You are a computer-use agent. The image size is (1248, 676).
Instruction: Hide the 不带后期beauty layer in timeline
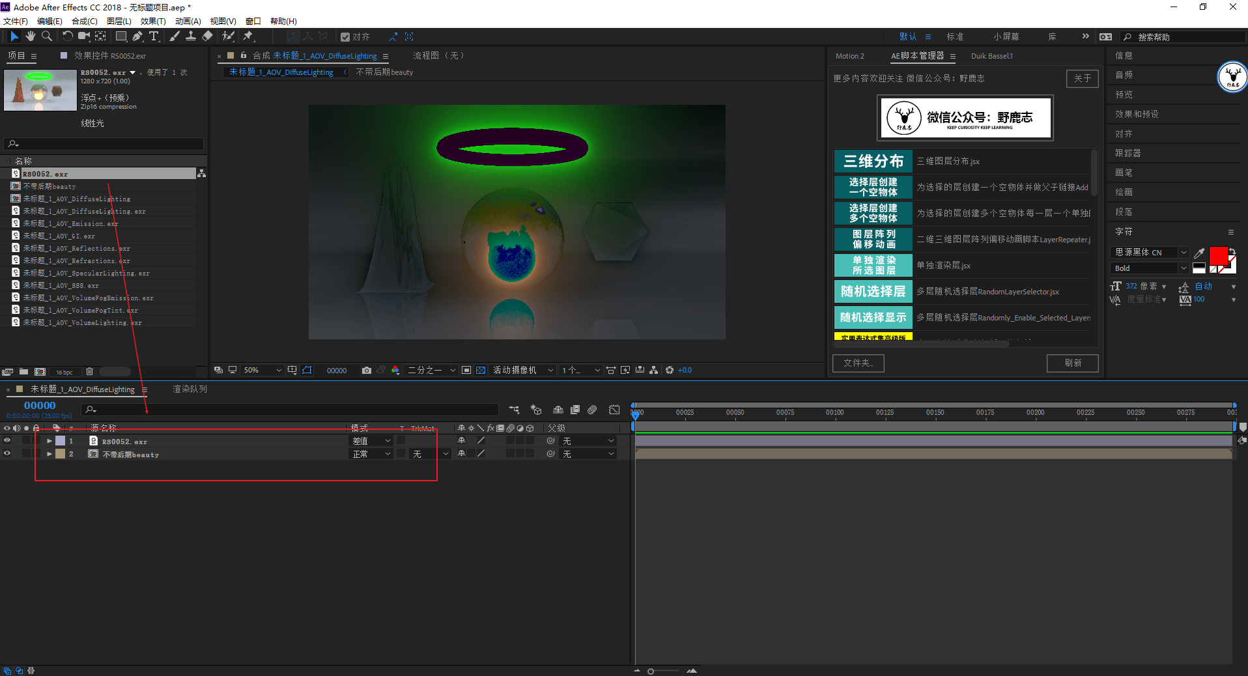[7, 454]
